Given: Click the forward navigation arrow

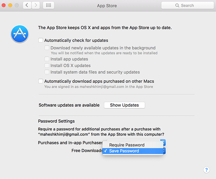Looking at the screenshot, I should click(x=36, y=5).
